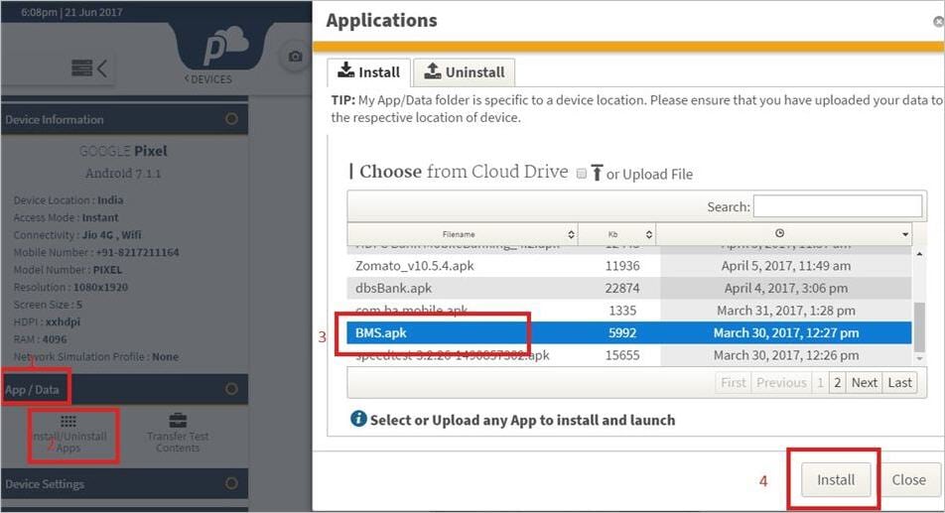Select the Install tab
Screen dimensions: 945x513
369,72
